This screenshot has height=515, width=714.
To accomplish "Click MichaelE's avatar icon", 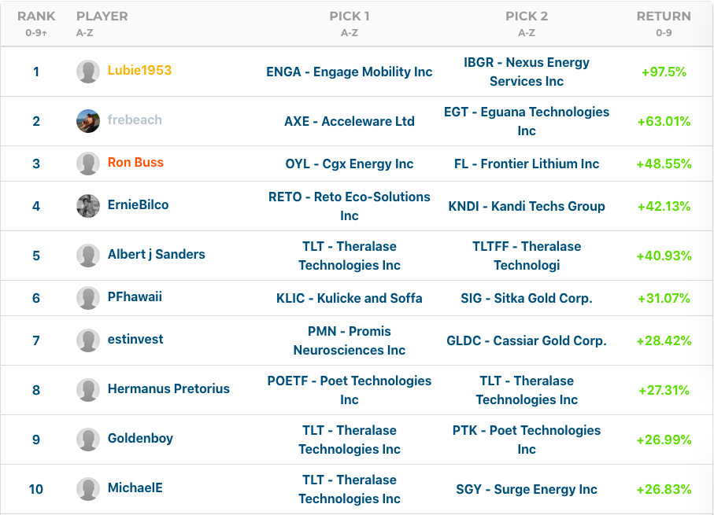I will [88, 489].
